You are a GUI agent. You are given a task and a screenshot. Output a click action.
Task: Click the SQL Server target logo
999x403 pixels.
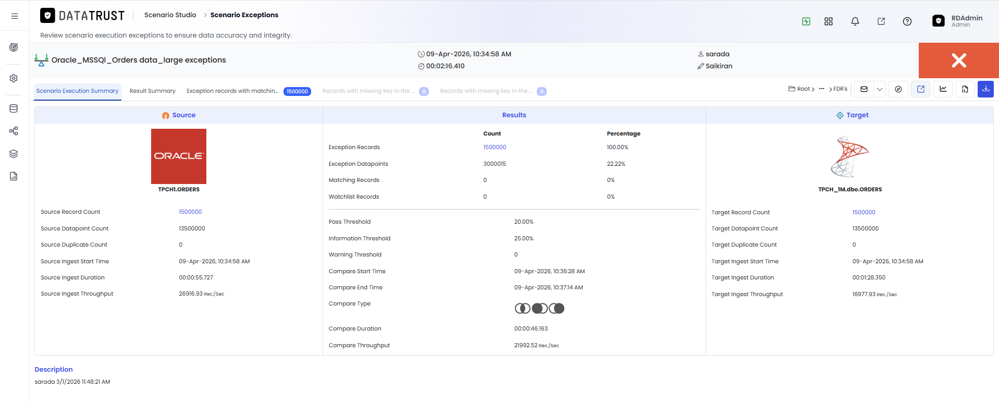pyautogui.click(x=849, y=157)
